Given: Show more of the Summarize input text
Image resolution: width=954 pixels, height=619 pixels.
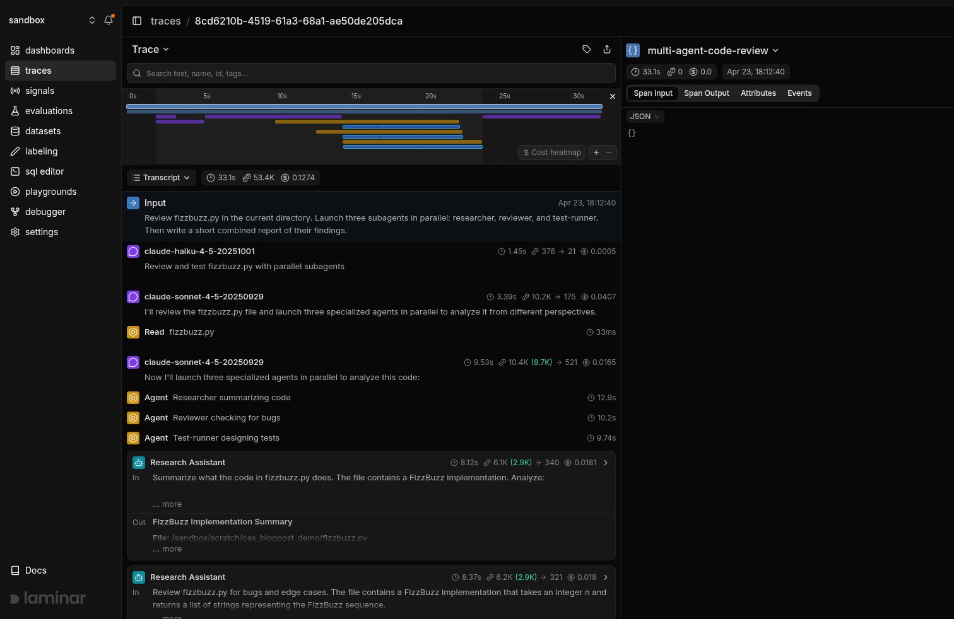Looking at the screenshot, I should 167,504.
